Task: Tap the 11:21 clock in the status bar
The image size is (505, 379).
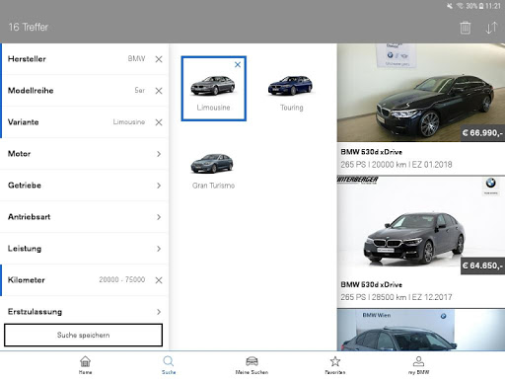Action: coord(493,6)
